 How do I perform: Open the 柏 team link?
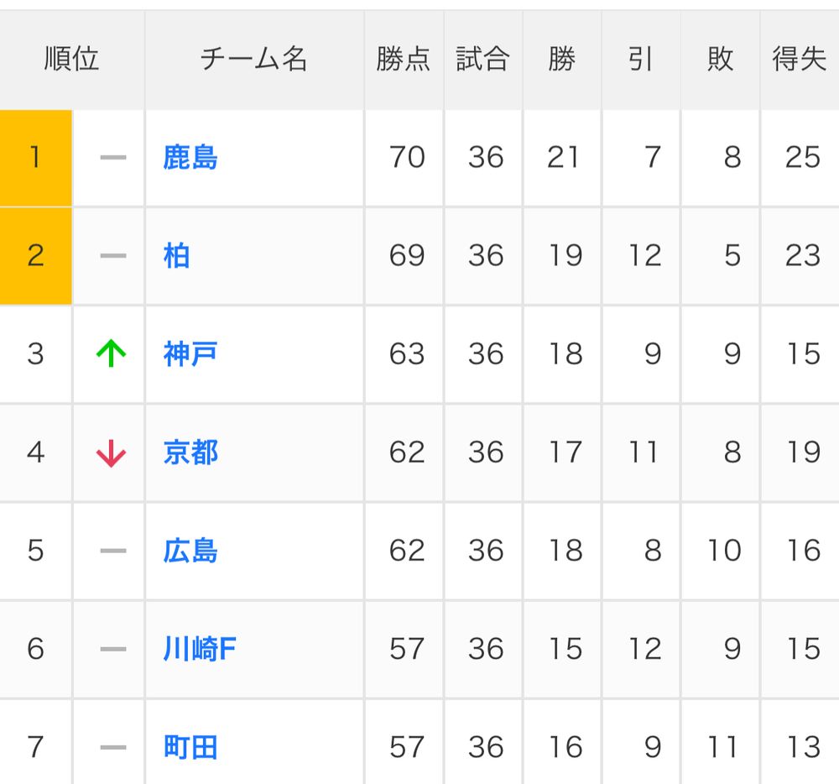point(176,256)
